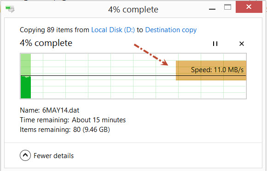Click the empty area of the transfer graph
This screenshot has height=171, width=267.
[x=102, y=85]
